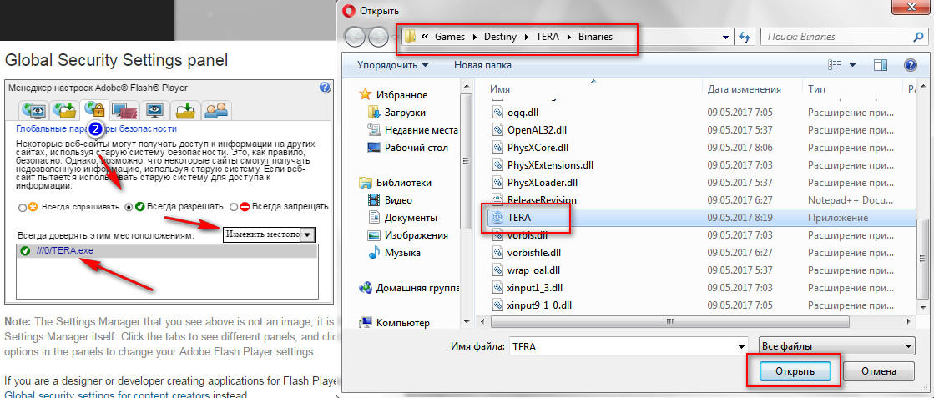Viewport: 934px width, 398px height.
Task: Open the 'Музыка' library
Action: point(394,253)
